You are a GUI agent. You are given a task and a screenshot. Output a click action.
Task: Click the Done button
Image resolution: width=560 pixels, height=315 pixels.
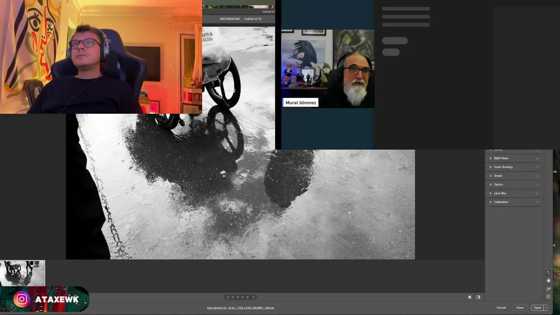520,308
